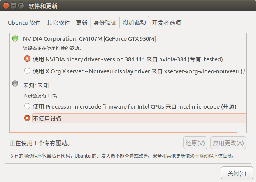The height and width of the screenshot is (182, 256).
Task: Select the NVIDIA binary driver 384.111 option
Action: (27, 59)
